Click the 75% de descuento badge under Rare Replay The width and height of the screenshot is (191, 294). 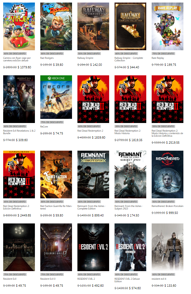[163, 54]
